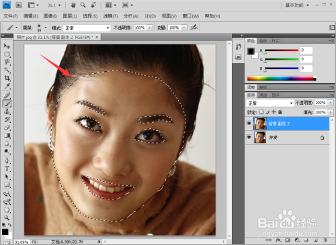Switch to the 通道 tab
The height and width of the screenshot is (245, 336).
tap(263, 95)
